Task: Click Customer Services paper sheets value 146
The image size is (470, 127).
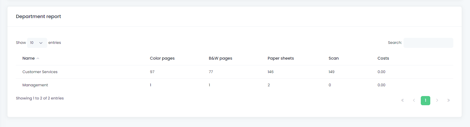Action: point(271,72)
